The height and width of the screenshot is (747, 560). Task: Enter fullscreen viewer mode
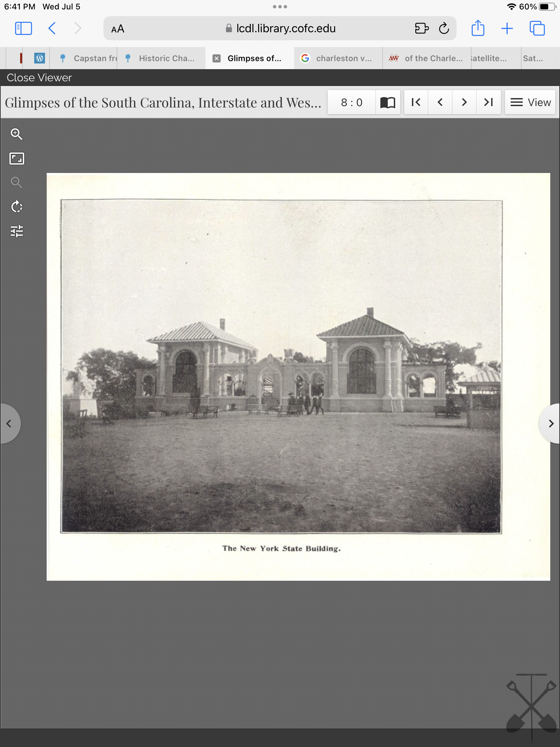pyautogui.click(x=16, y=159)
